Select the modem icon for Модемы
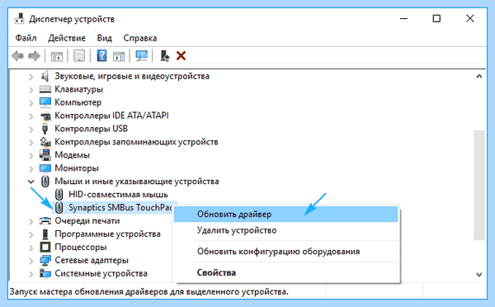495x307 pixels. point(45,155)
